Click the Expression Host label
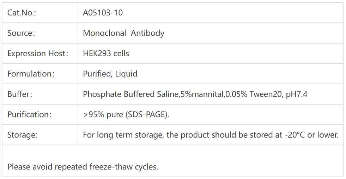The height and width of the screenshot is (179, 346). [37, 54]
